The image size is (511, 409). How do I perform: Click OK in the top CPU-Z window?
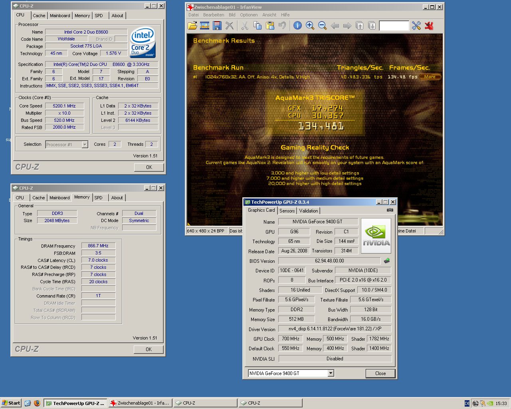(x=149, y=167)
